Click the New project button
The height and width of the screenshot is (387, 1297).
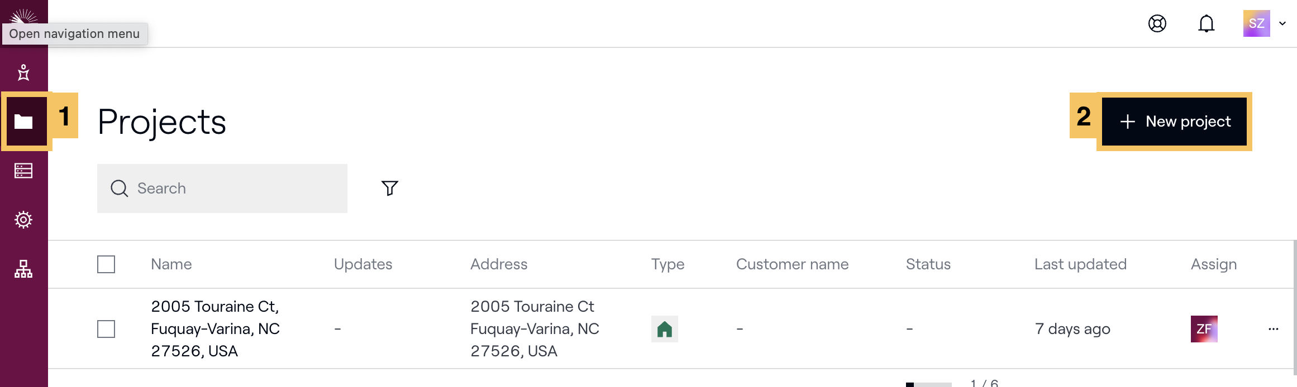pyautogui.click(x=1174, y=122)
